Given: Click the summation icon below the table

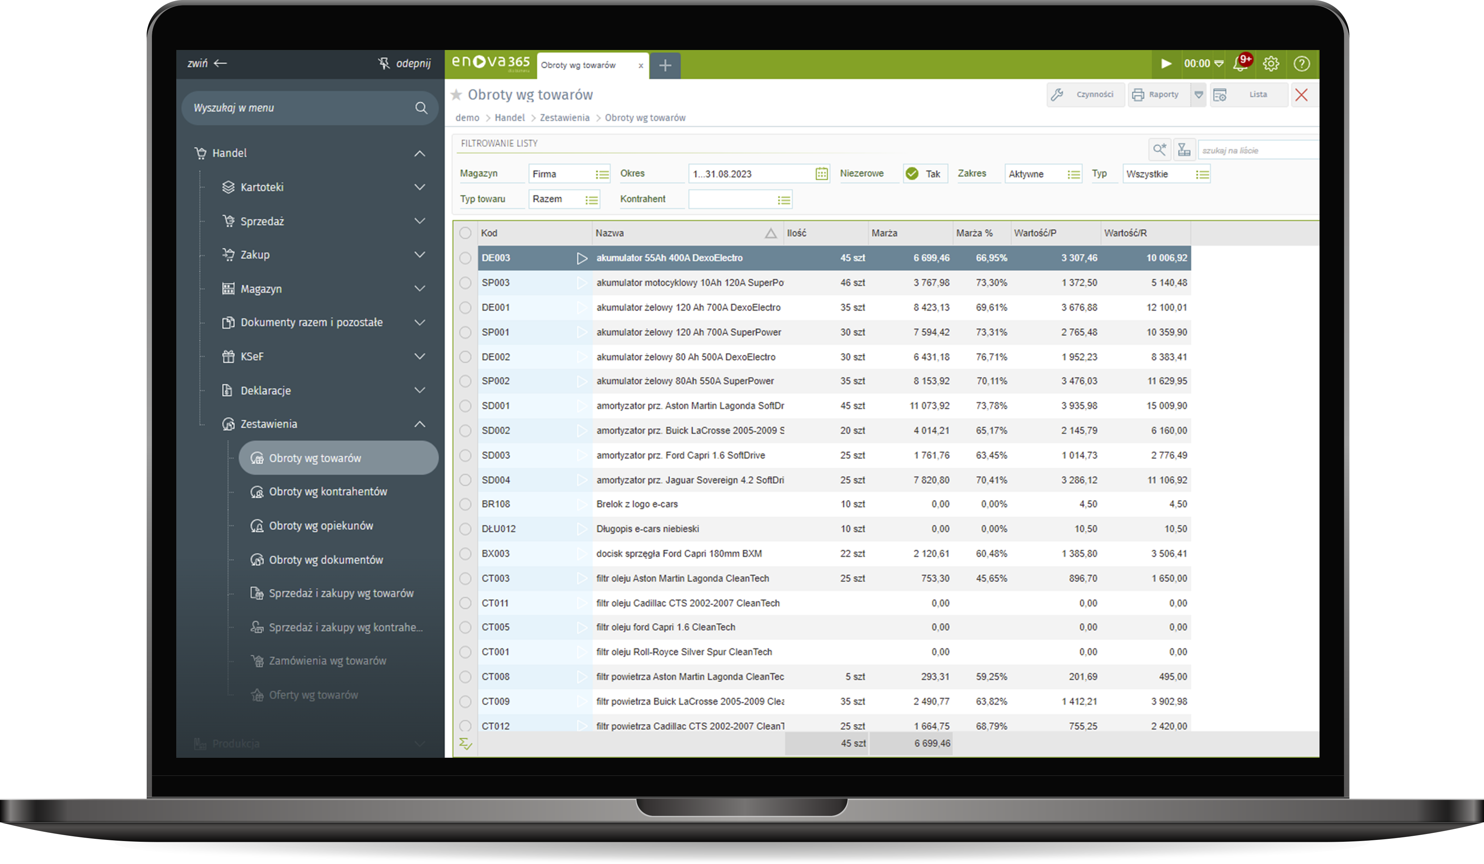Looking at the screenshot, I should point(465,744).
